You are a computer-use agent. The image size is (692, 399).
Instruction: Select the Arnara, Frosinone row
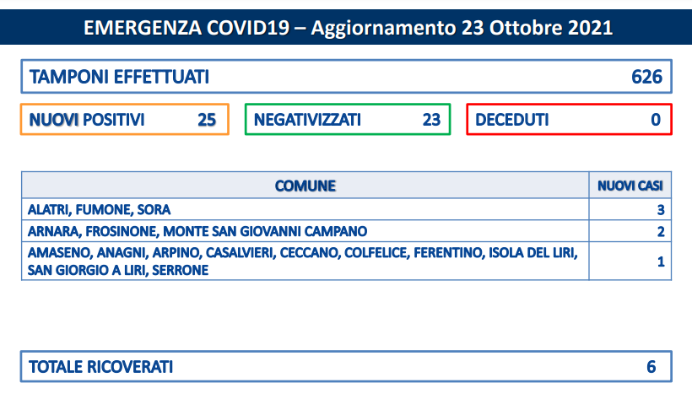347,231
